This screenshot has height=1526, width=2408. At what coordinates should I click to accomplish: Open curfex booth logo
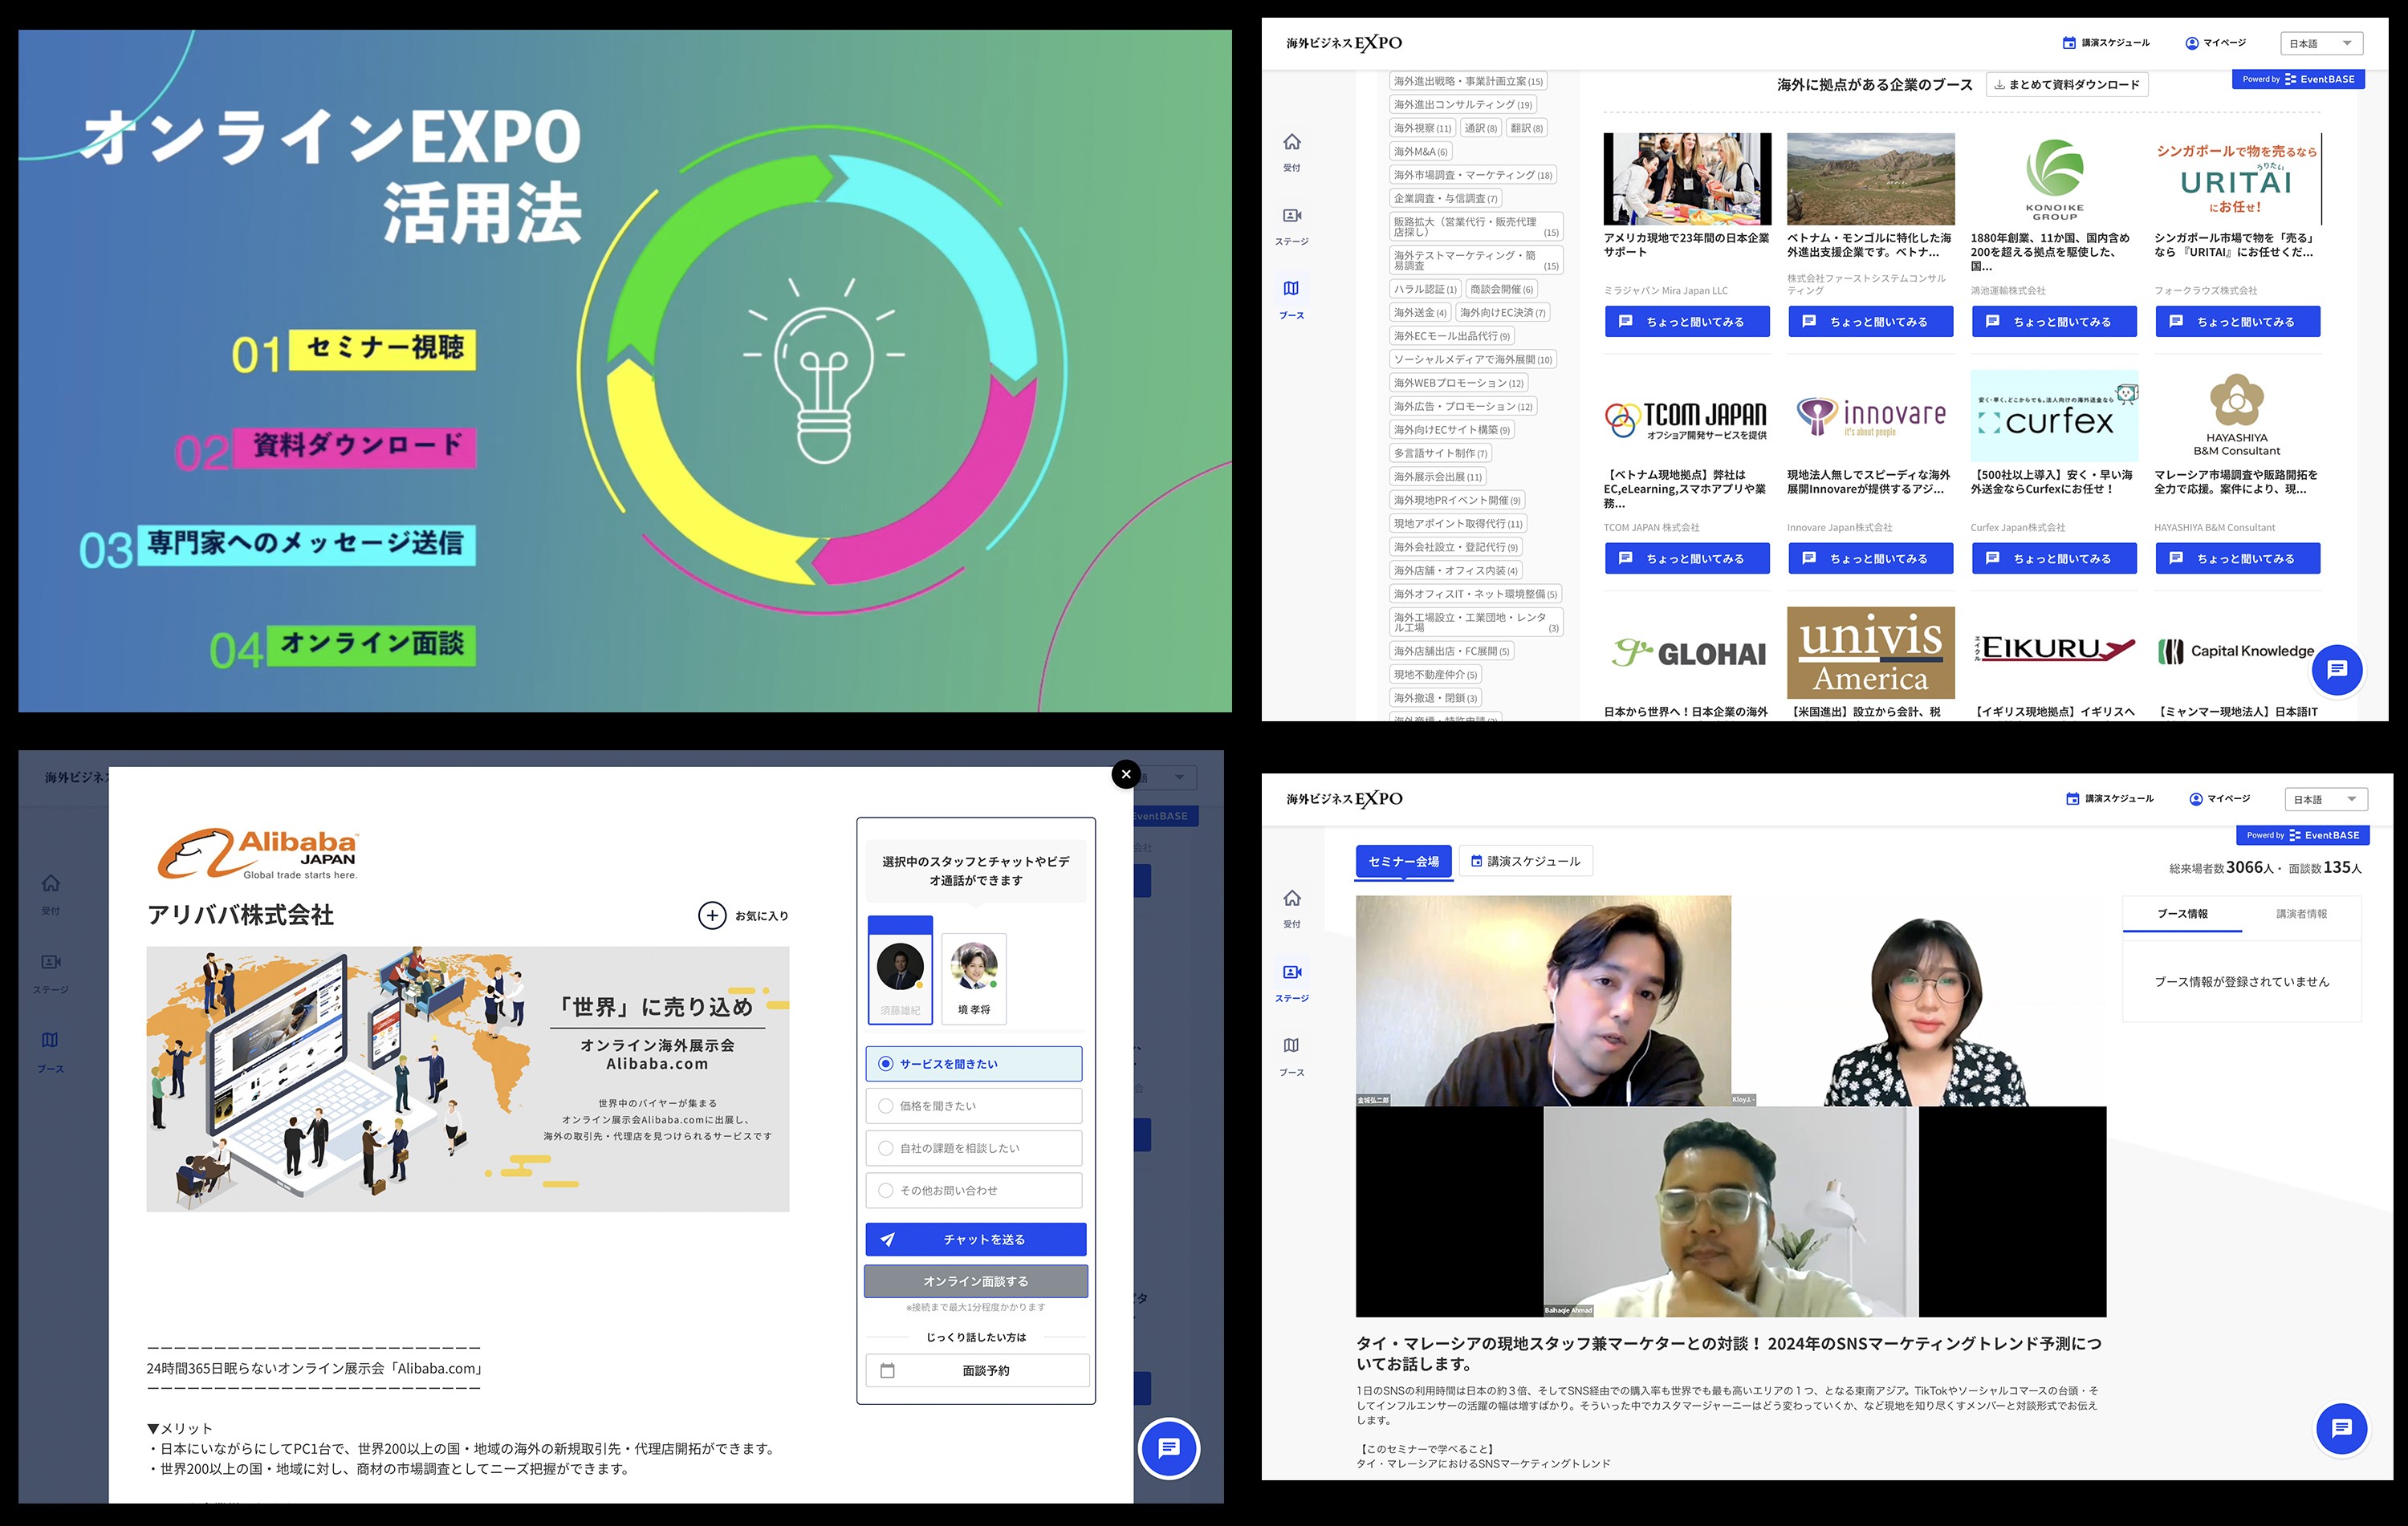(x=2054, y=416)
